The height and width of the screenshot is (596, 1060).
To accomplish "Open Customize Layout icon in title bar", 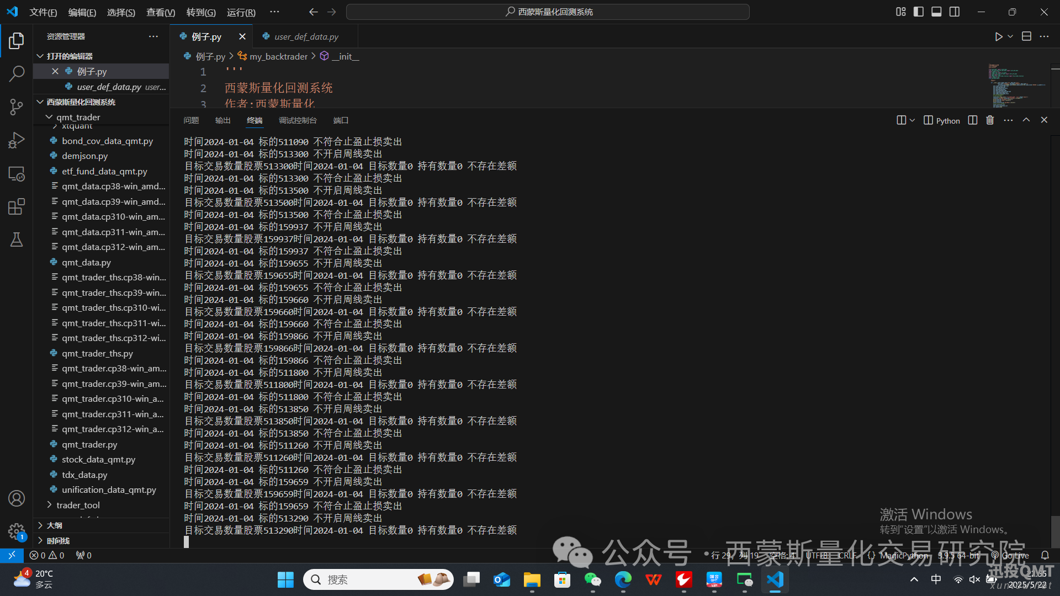I will click(x=901, y=12).
